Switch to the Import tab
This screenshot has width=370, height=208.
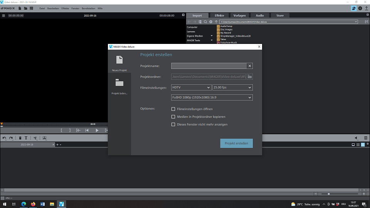pos(197,15)
